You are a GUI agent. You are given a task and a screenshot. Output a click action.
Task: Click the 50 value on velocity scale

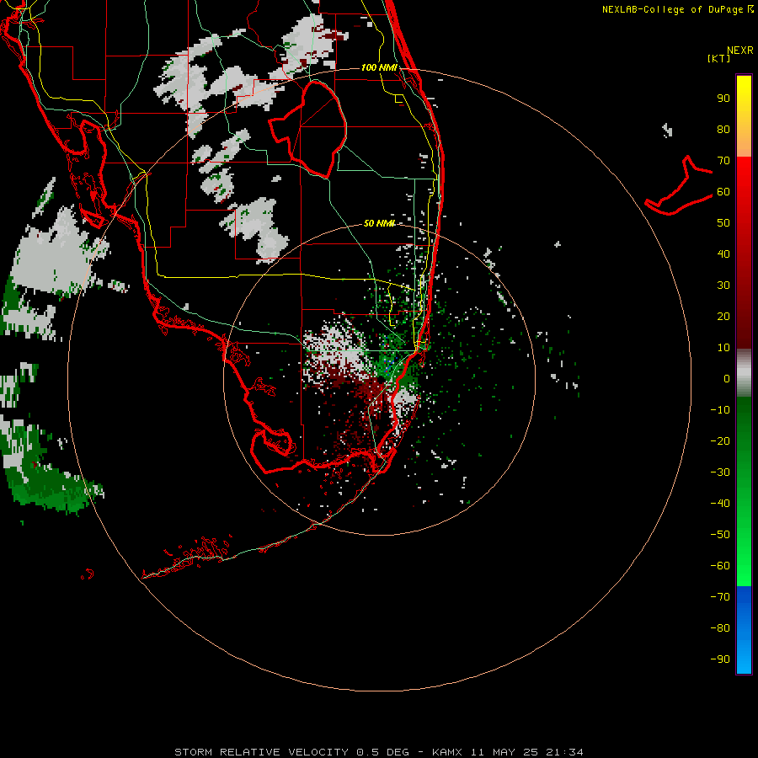click(x=723, y=223)
